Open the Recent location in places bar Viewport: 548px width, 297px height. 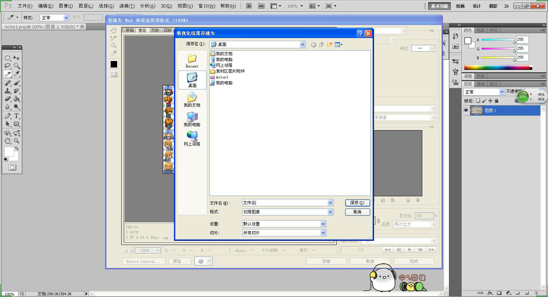pyautogui.click(x=192, y=61)
